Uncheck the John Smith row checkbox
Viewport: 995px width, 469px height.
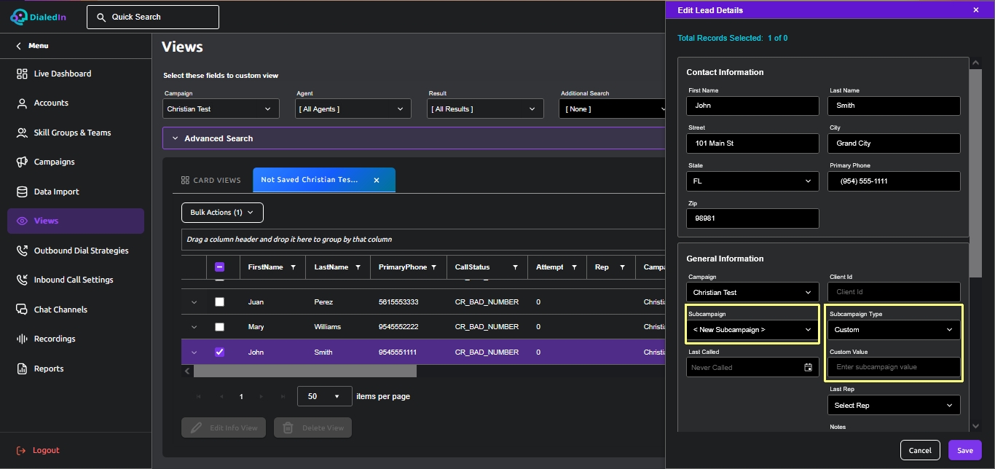(x=220, y=352)
